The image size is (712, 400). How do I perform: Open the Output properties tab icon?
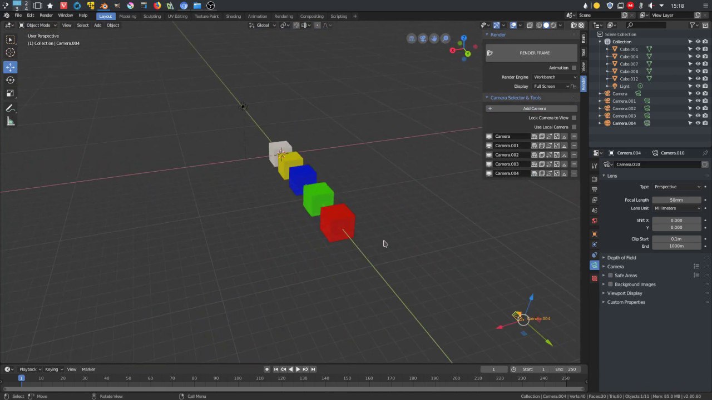[594, 189]
